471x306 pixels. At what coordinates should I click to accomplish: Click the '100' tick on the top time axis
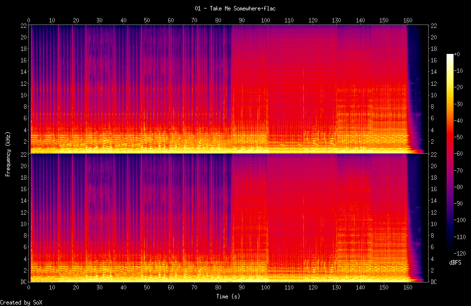pos(265,20)
